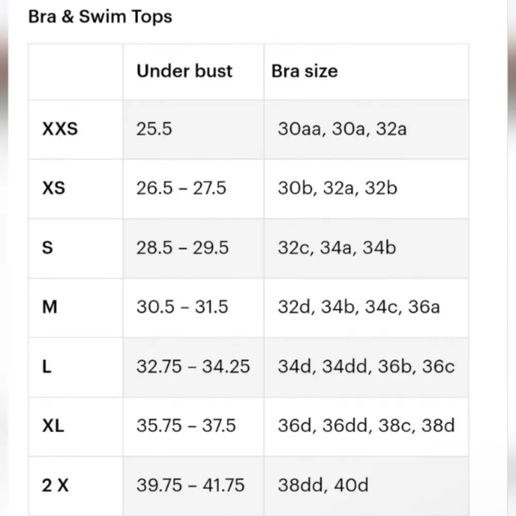Click the 25.5 under bust cell
This screenshot has height=516, width=516.
(154, 128)
